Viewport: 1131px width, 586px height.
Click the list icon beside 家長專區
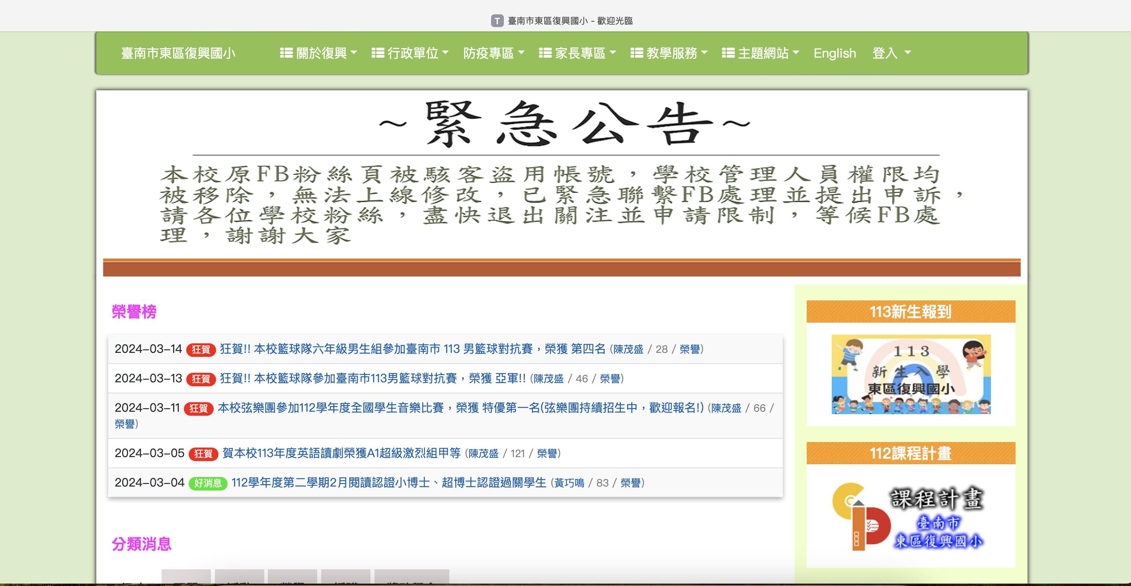click(x=545, y=53)
